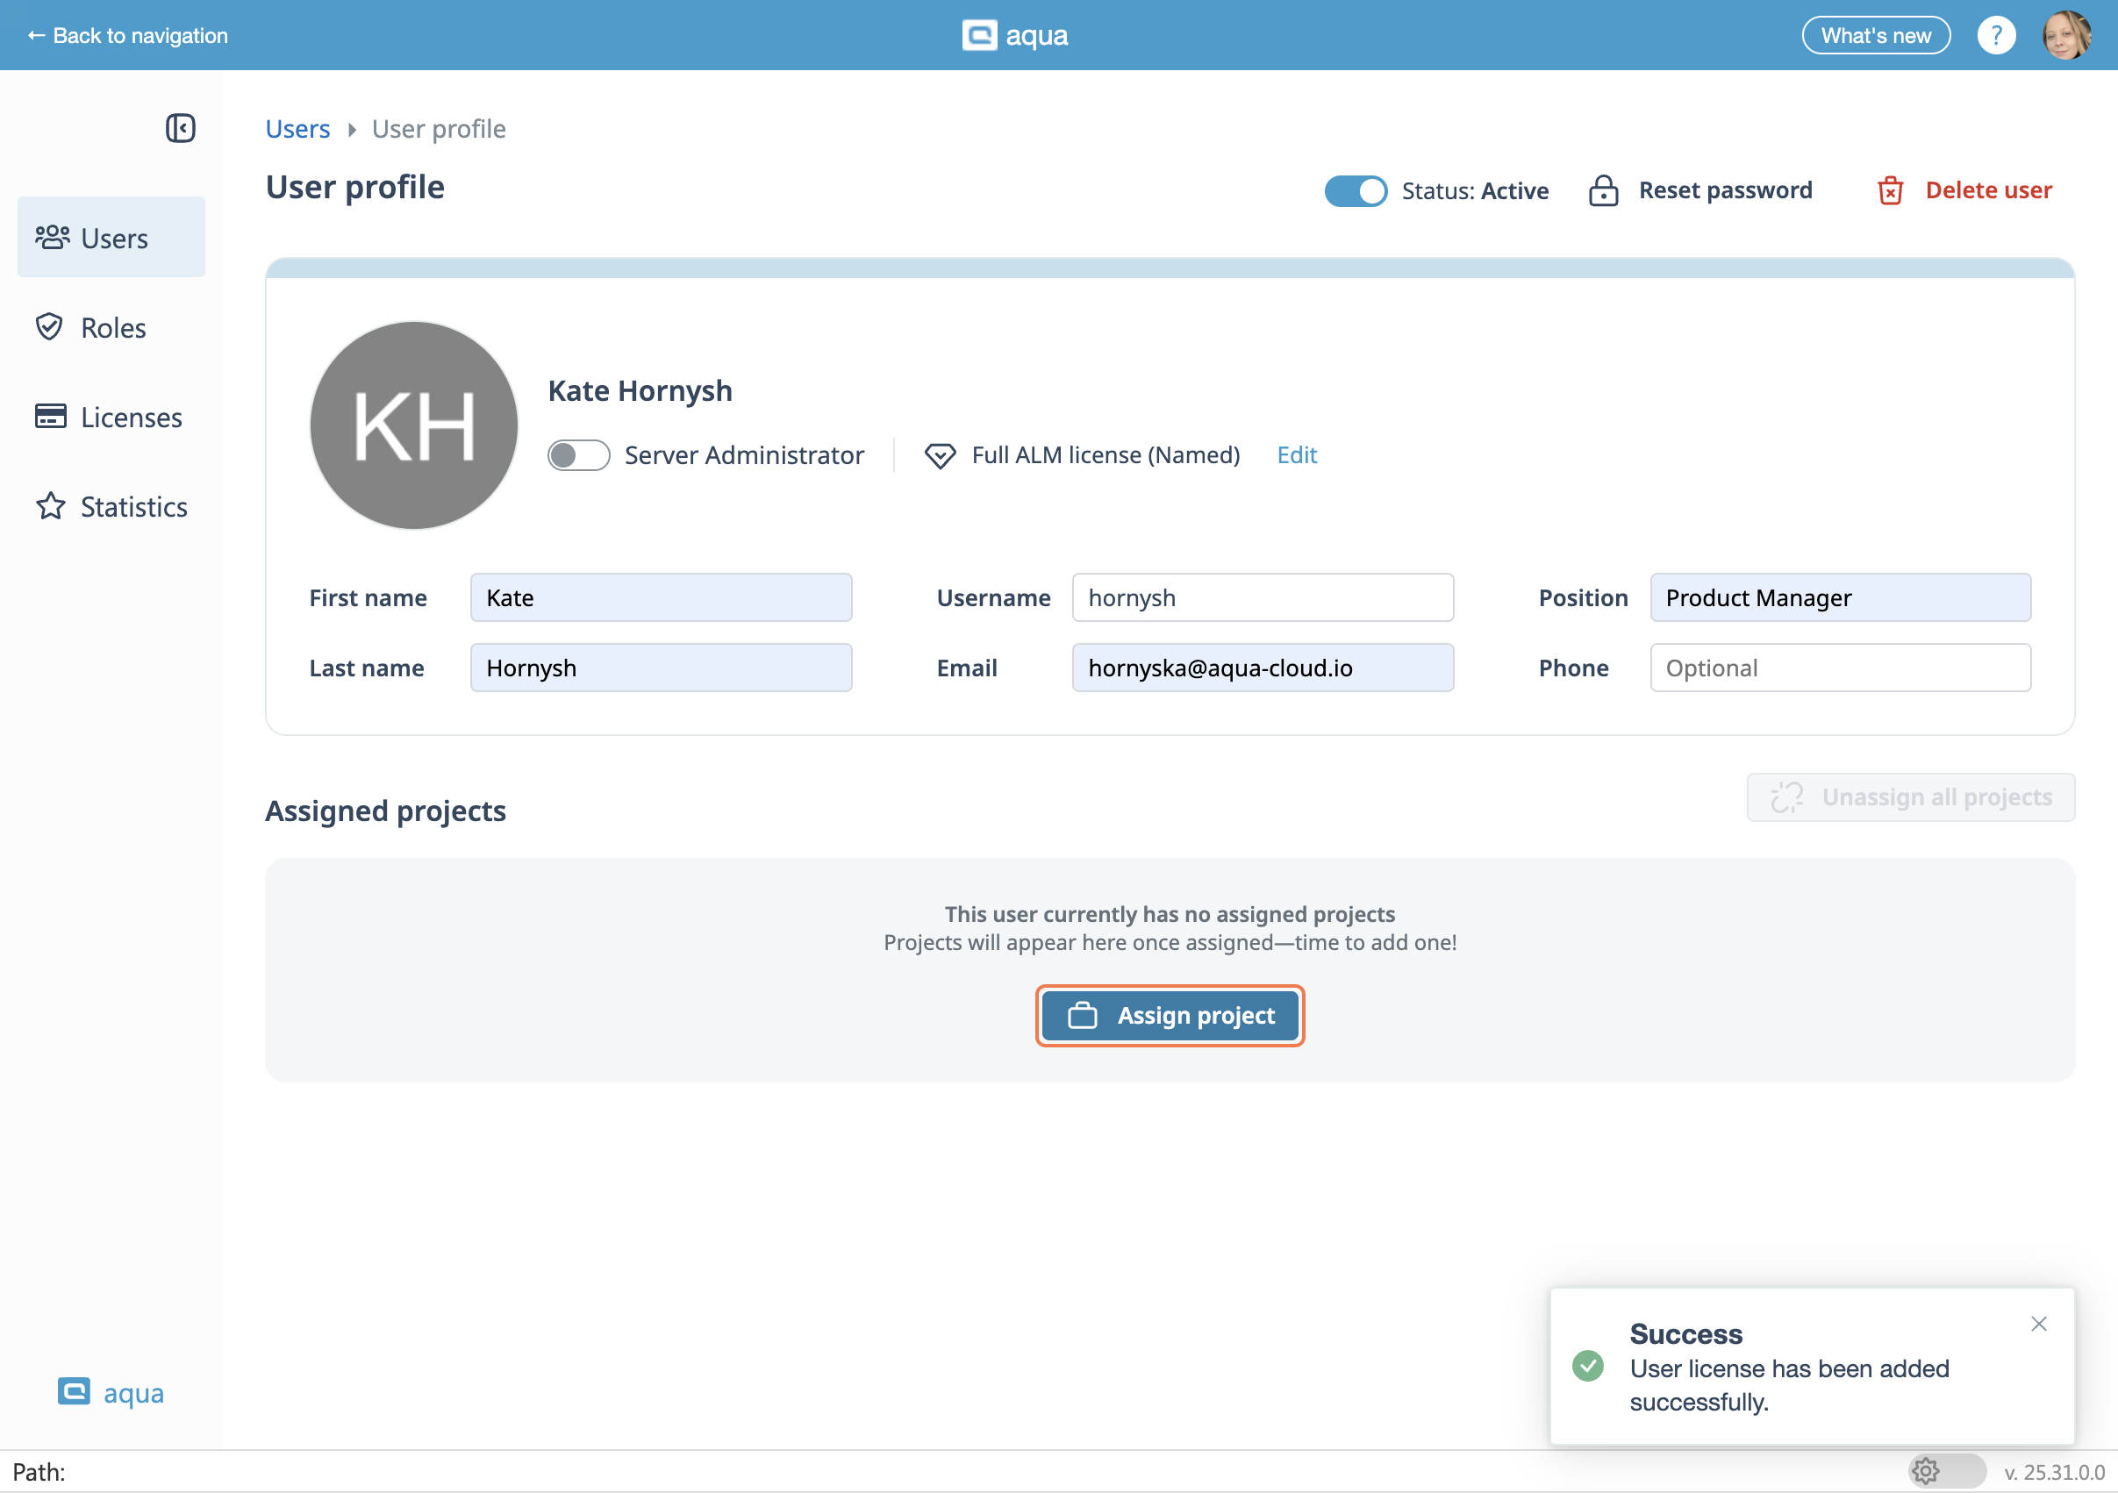Click the settings gear in status bar
The height and width of the screenshot is (1493, 2118).
1925,1471
